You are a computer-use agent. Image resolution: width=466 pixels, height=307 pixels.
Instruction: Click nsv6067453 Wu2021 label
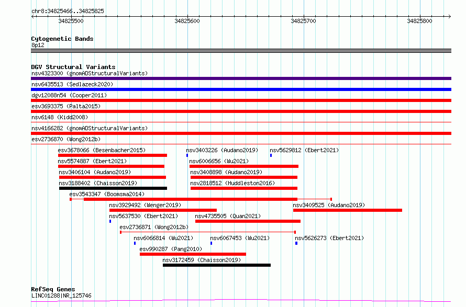pyautogui.click(x=240, y=238)
